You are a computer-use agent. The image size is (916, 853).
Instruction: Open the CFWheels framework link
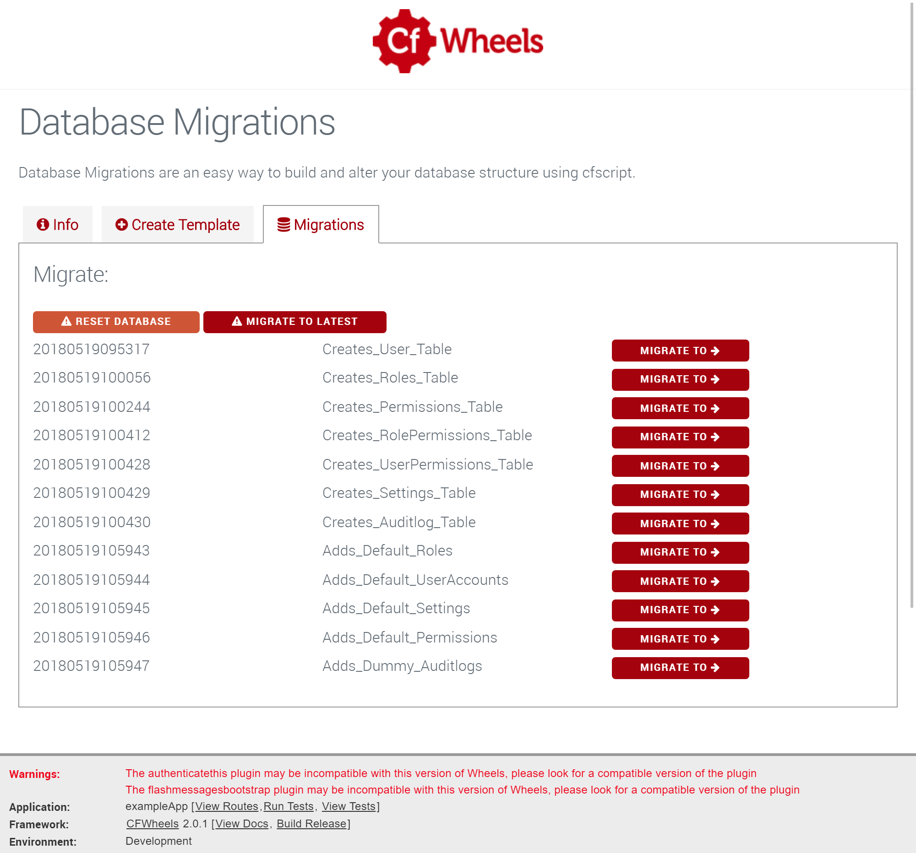152,824
